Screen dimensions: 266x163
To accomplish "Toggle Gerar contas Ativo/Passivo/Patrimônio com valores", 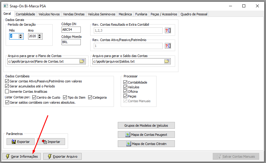I will click(x=7, y=81).
